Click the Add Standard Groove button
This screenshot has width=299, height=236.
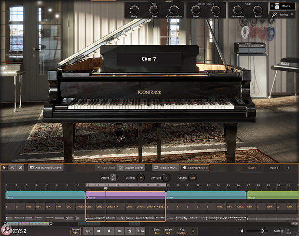tap(46, 168)
